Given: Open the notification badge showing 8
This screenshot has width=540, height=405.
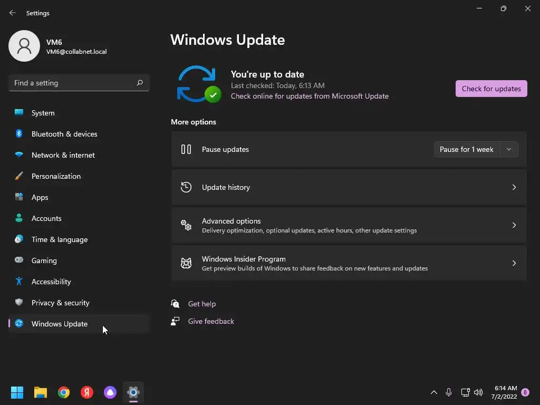Looking at the screenshot, I should (x=525, y=392).
